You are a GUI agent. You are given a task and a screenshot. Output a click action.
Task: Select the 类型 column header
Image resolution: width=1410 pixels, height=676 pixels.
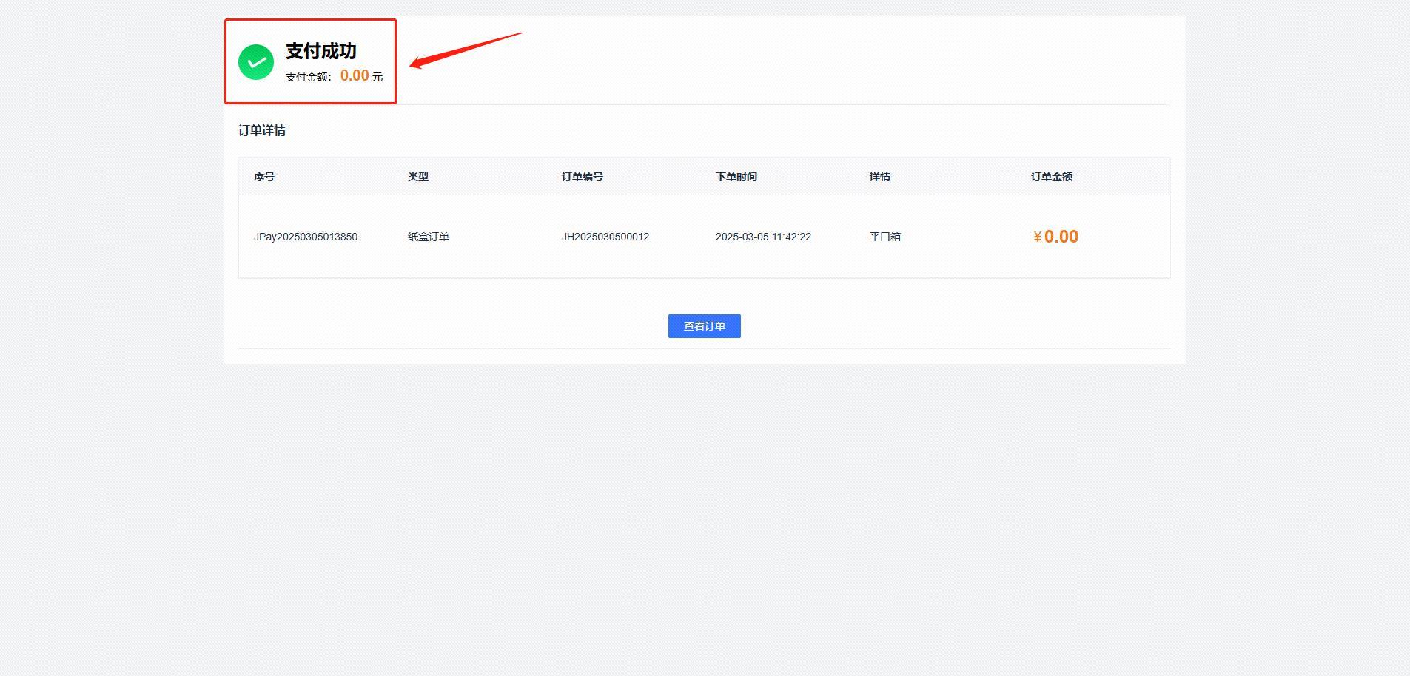click(418, 177)
